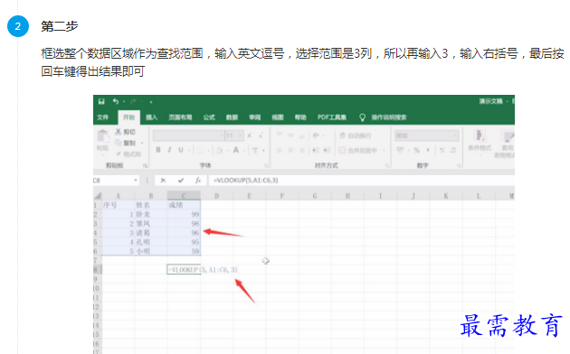Click the formula bar Cancel X button
The height and width of the screenshot is (354, 570).
point(163,181)
